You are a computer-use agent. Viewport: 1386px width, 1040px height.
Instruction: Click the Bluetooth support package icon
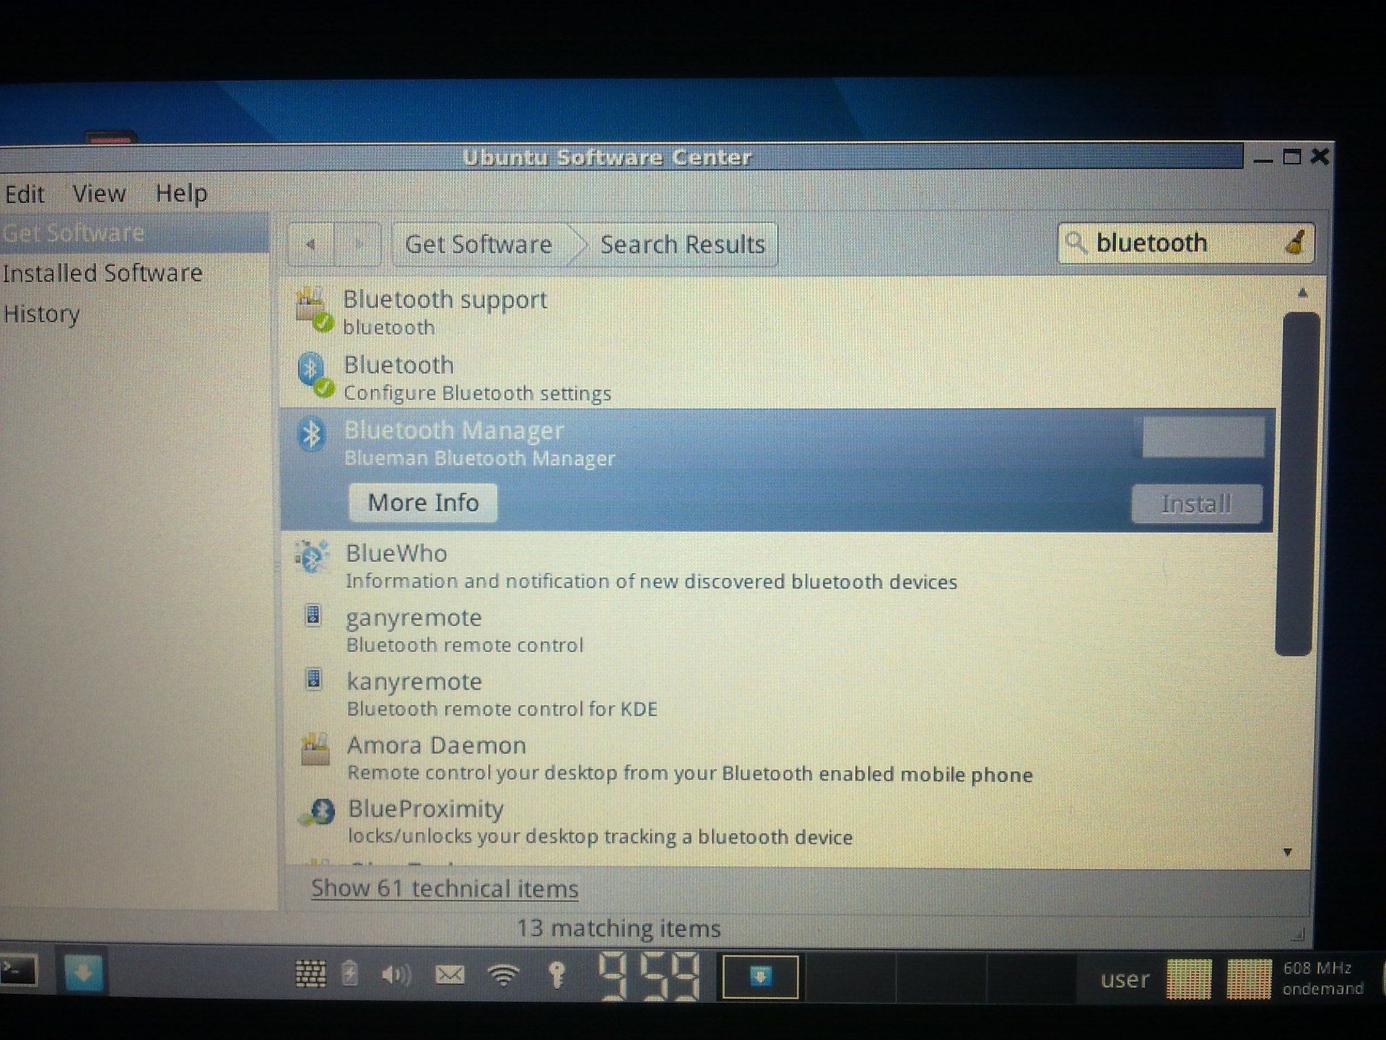tap(314, 311)
